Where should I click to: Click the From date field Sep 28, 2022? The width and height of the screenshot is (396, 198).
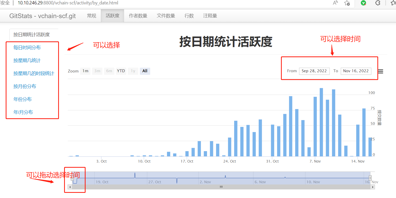[314, 71]
